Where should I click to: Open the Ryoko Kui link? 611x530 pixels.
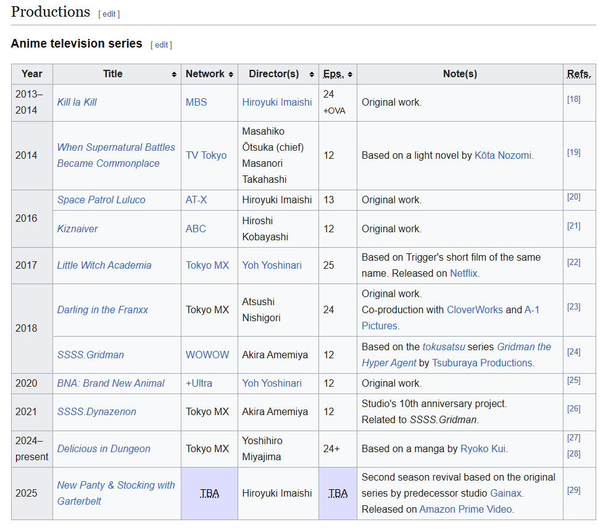[x=483, y=448]
